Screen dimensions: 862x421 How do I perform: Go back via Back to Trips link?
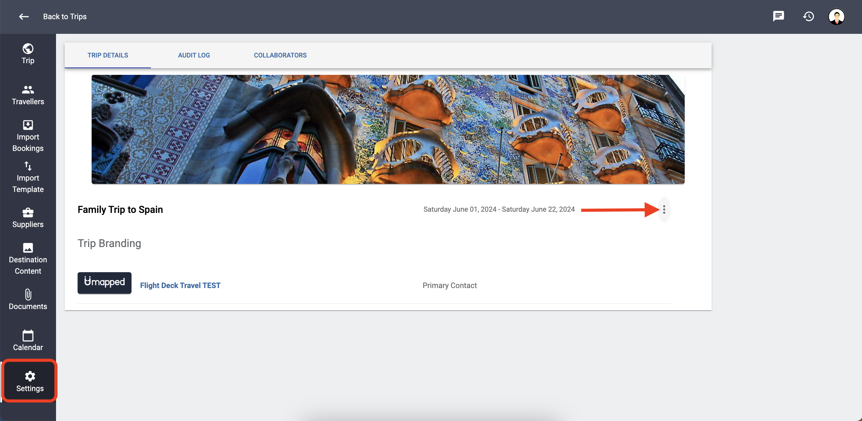[x=65, y=16]
